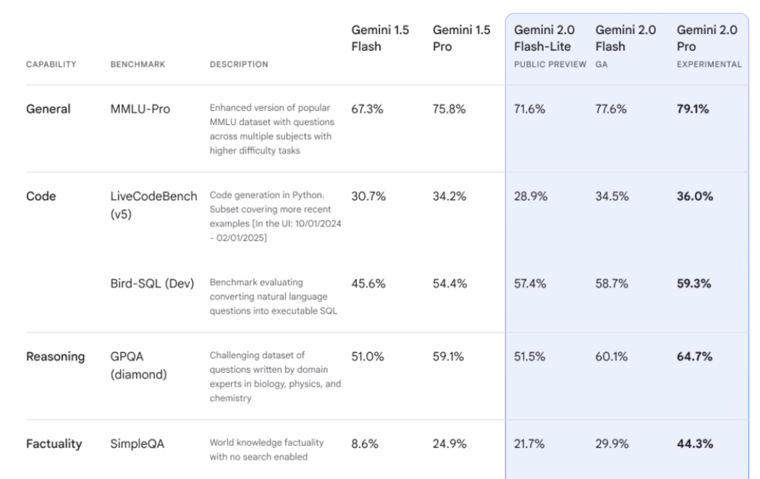Click the EXPERIMENTAL label under Gemini 2.0 Pro
Viewport: 760px width, 479px height.
[709, 65]
